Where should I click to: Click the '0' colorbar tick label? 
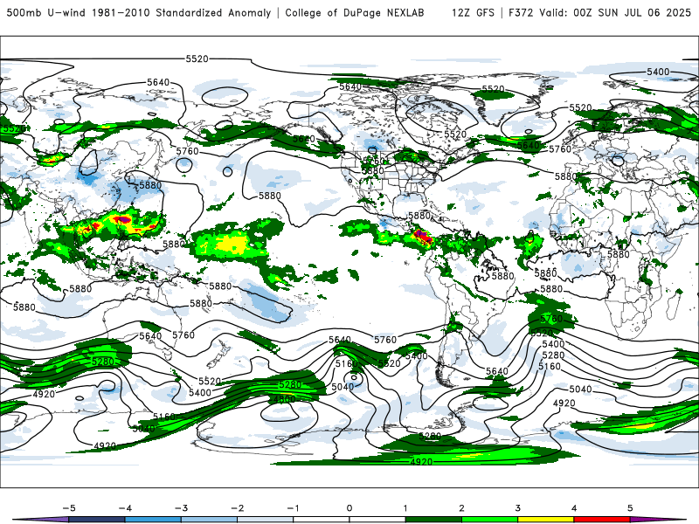[x=349, y=508]
